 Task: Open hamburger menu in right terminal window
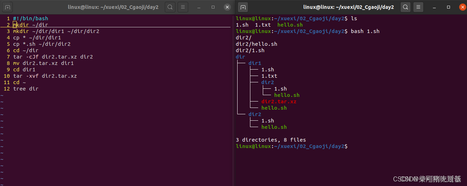click(418, 7)
